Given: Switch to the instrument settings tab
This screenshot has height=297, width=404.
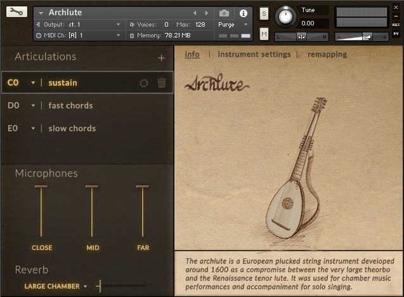Looking at the screenshot, I should tap(254, 55).
